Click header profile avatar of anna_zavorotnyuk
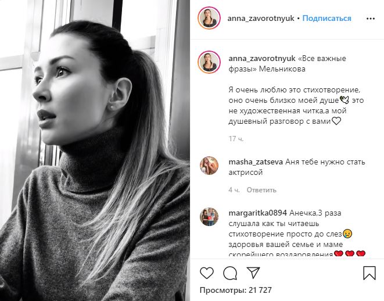Image resolution: width=384 pixels, height=301 pixels. [209, 19]
